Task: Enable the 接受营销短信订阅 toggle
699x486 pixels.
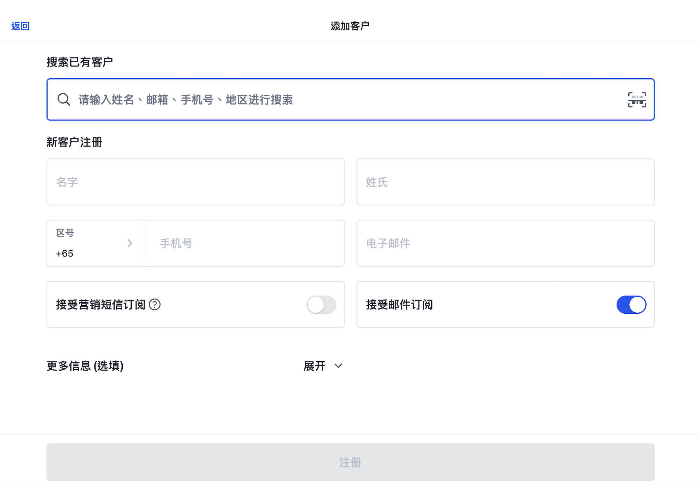Action: tap(321, 304)
